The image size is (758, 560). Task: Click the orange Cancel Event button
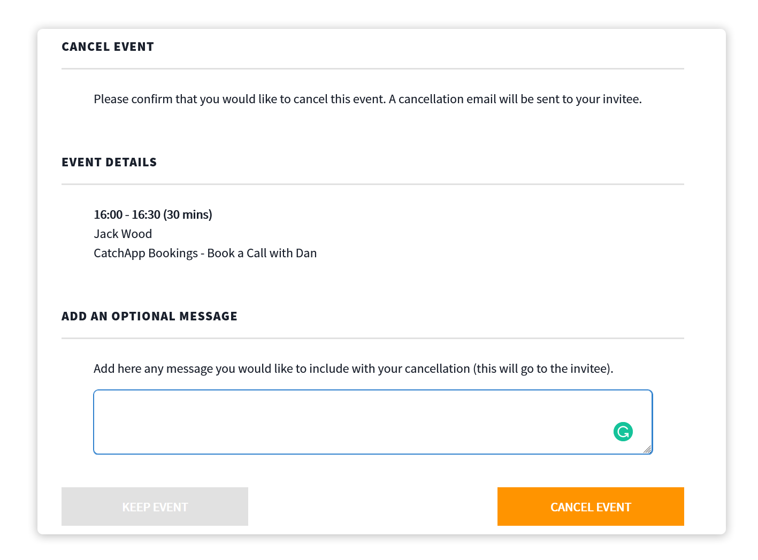(x=591, y=507)
